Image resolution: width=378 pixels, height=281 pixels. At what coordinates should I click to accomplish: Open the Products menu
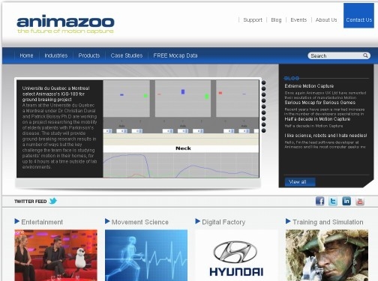89,55
